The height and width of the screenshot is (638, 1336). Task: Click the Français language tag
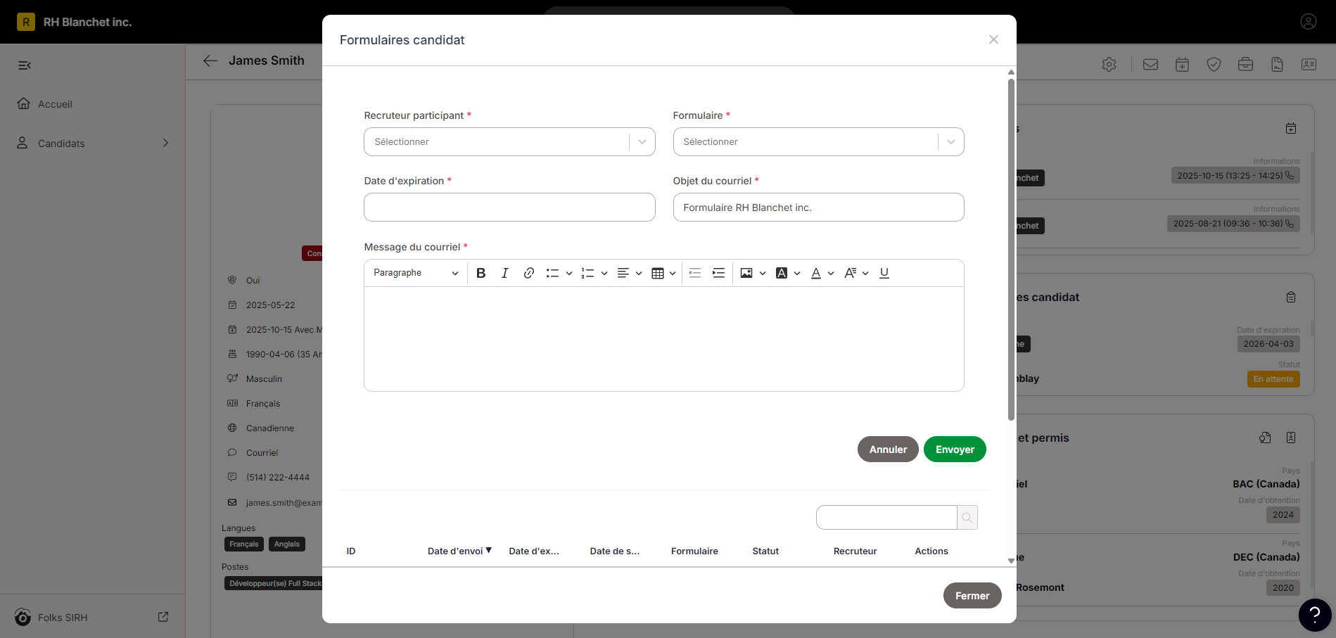[x=244, y=544]
